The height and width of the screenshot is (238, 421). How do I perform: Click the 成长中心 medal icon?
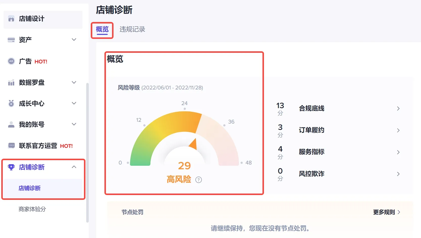(11, 103)
